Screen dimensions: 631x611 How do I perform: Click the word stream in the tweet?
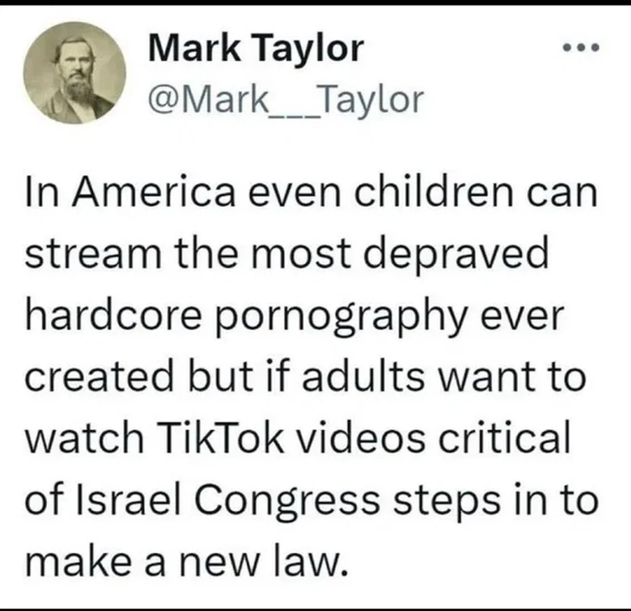click(x=93, y=254)
